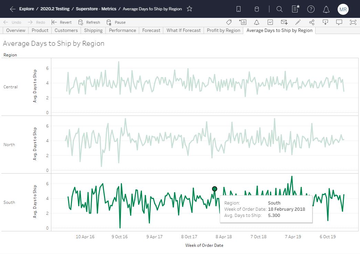Open search with the magnifying glass
The height and width of the screenshot is (254, 360).
coord(279,9)
